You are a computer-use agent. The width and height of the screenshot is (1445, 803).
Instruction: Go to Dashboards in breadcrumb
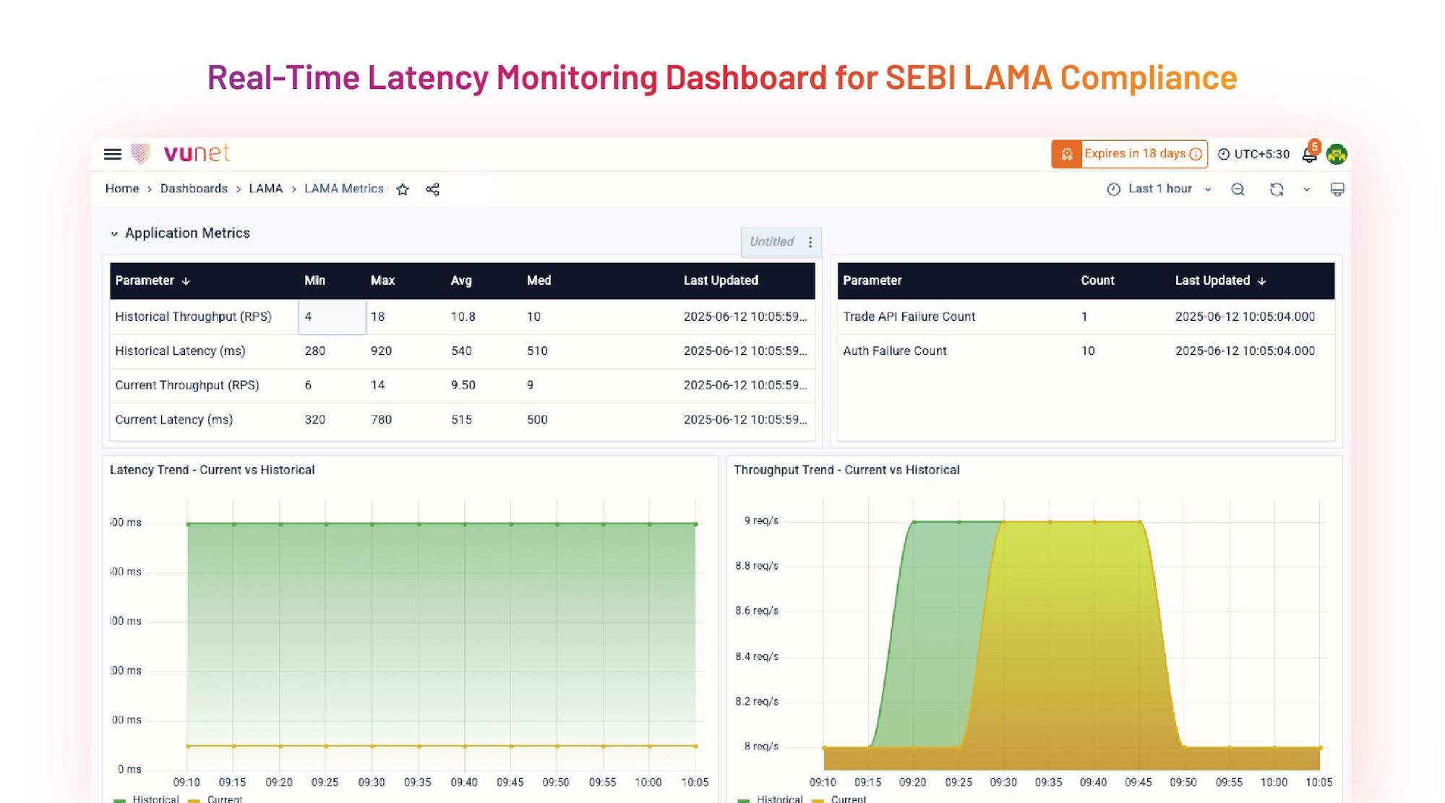(x=194, y=189)
